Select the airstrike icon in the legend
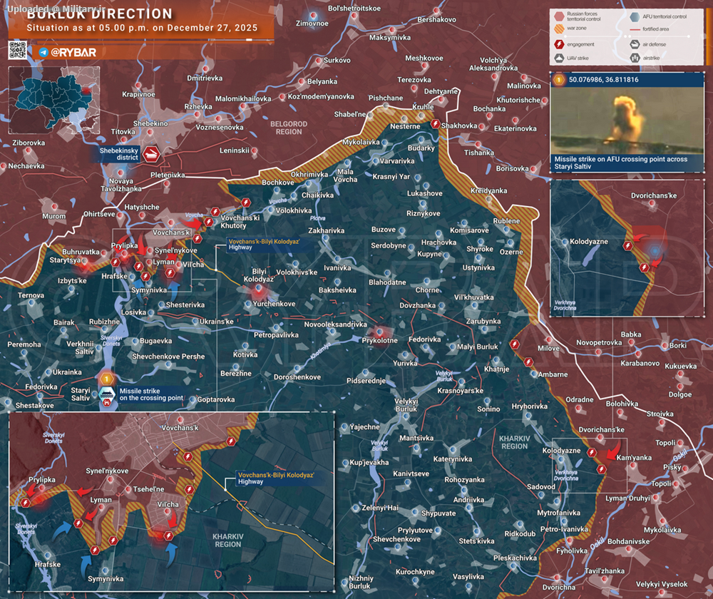 635,59
